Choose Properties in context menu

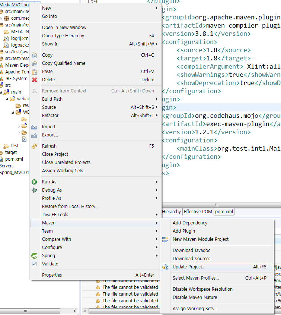tap(95, 275)
